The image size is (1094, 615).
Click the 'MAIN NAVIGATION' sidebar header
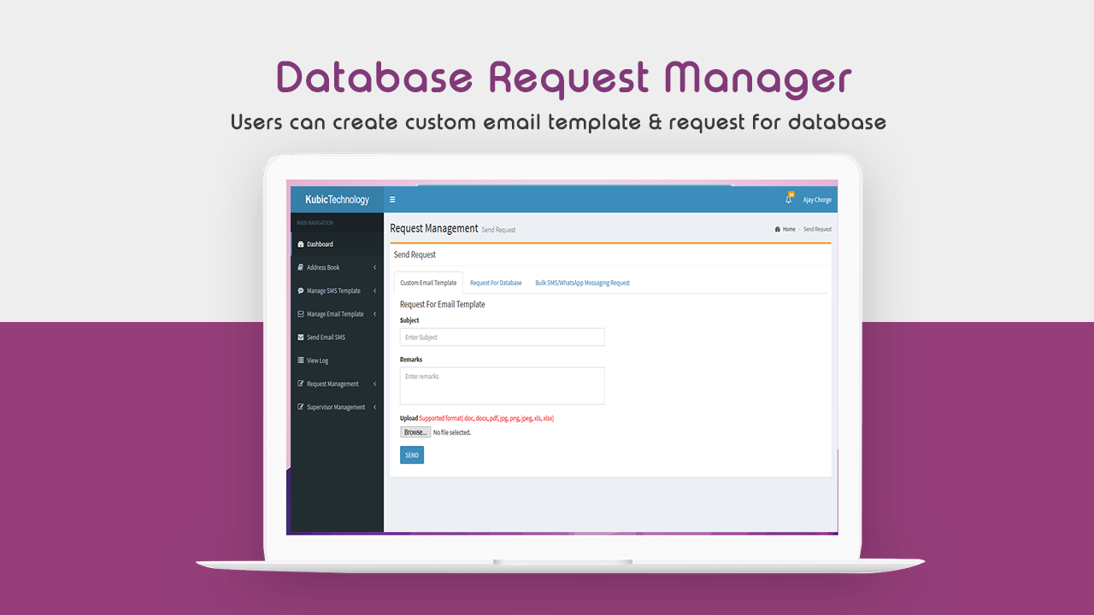pyautogui.click(x=315, y=223)
